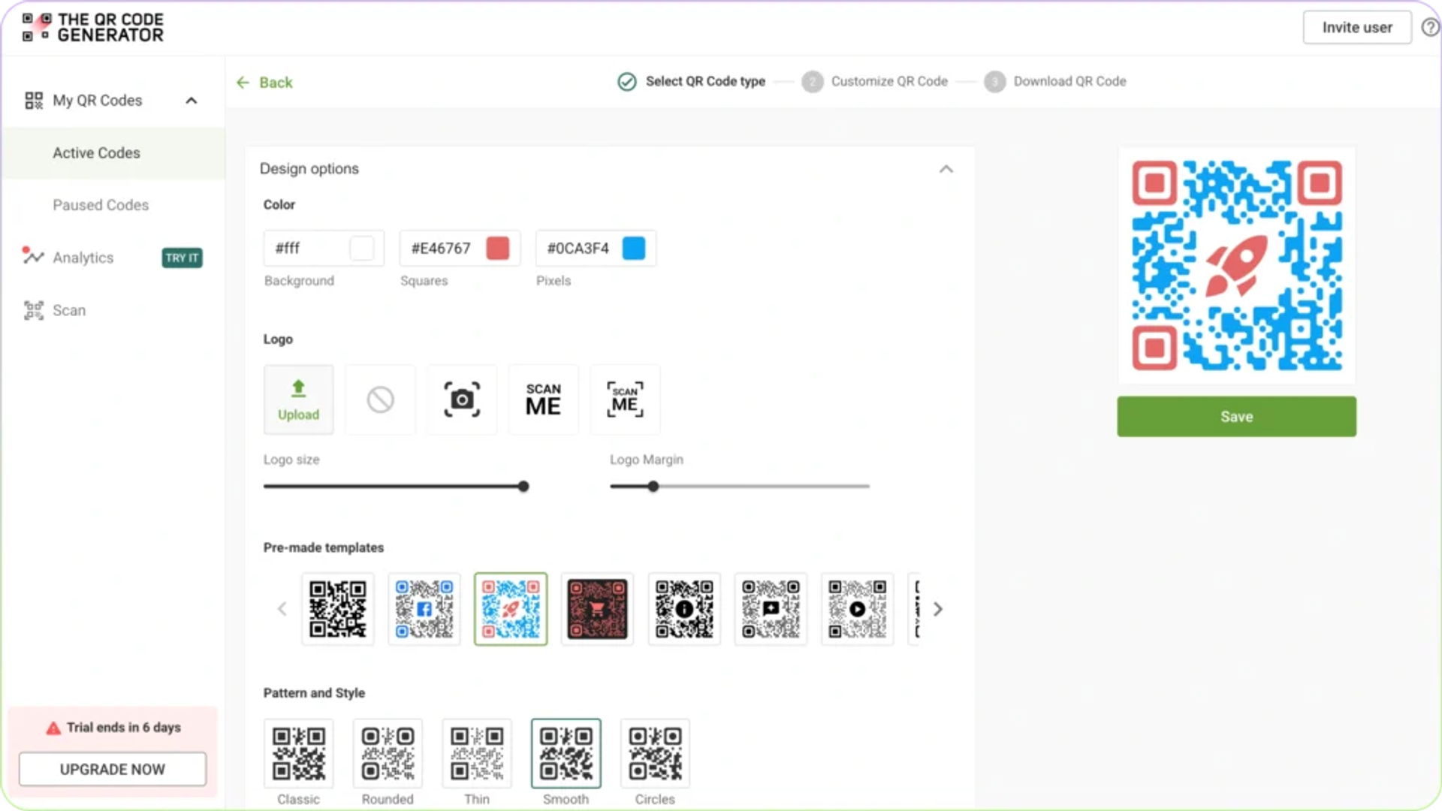This screenshot has width=1442, height=811.
Task: Open the red Squares color swatch
Action: click(x=497, y=249)
